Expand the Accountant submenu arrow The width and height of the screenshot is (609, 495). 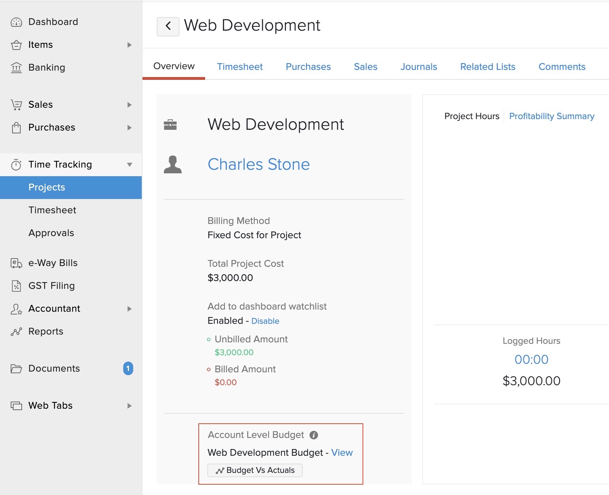click(x=129, y=309)
